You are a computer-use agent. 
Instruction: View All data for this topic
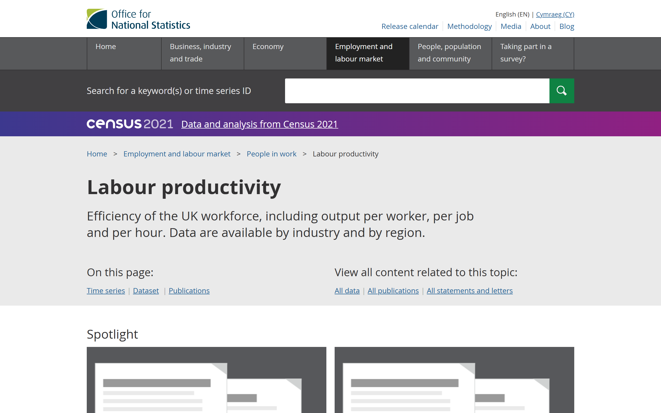click(347, 291)
